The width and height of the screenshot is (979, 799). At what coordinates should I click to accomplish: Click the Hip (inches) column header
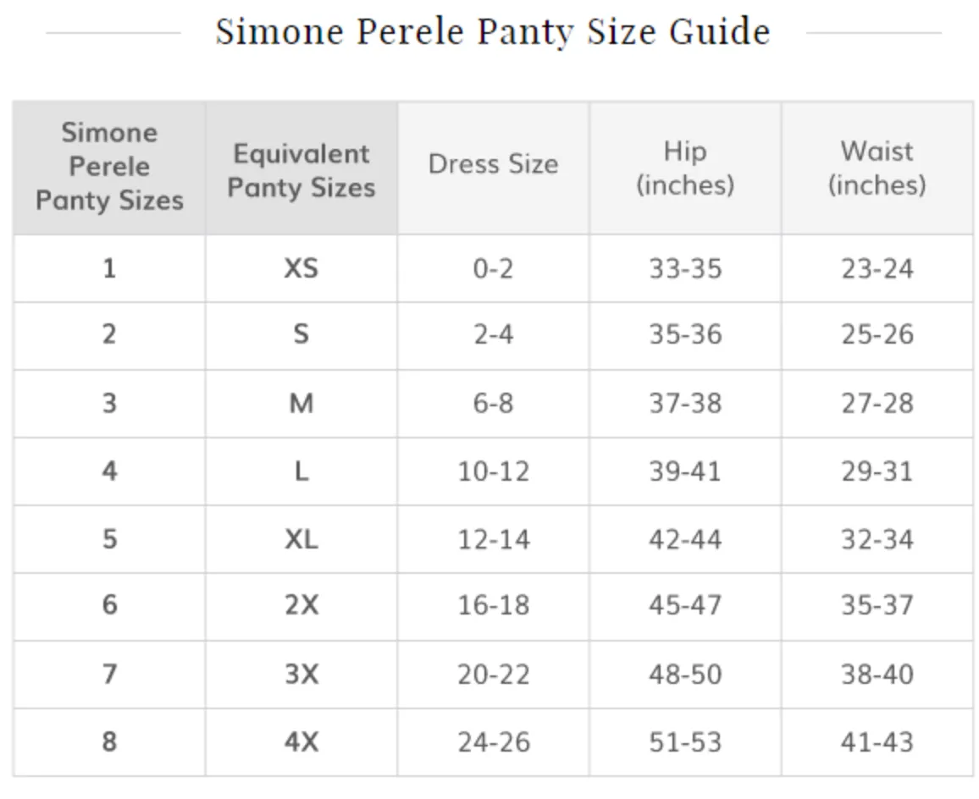pos(685,168)
